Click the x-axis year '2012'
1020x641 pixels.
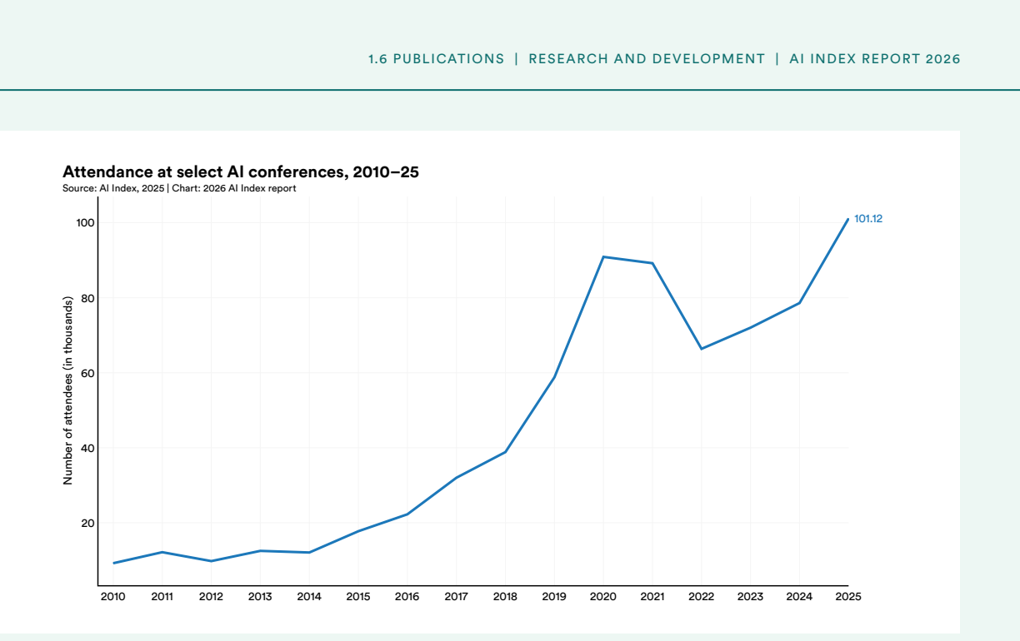(x=211, y=597)
